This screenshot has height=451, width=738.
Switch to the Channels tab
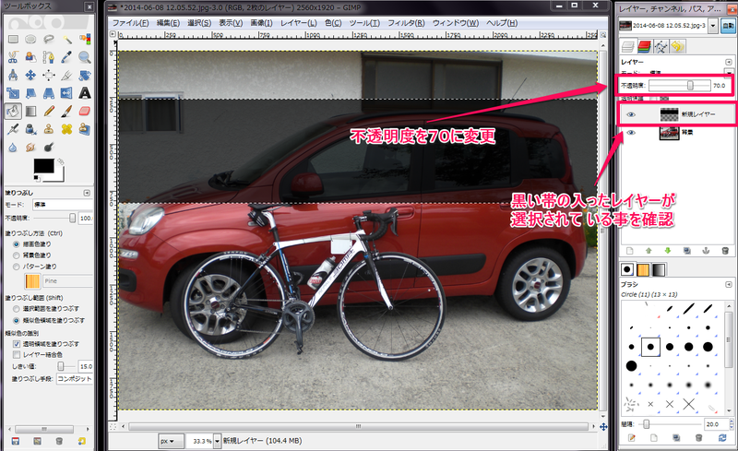click(x=644, y=46)
